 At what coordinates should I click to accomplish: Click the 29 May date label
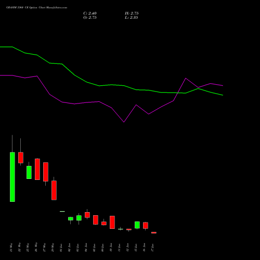tap(53, 247)
